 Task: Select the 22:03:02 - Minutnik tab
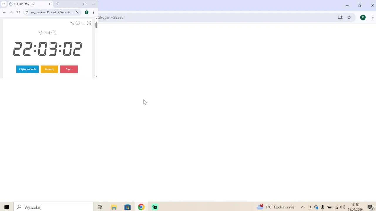(x=30, y=4)
